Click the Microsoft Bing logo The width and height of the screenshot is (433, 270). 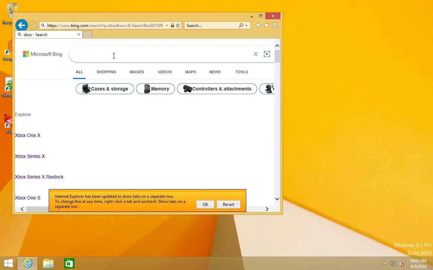pyautogui.click(x=43, y=54)
